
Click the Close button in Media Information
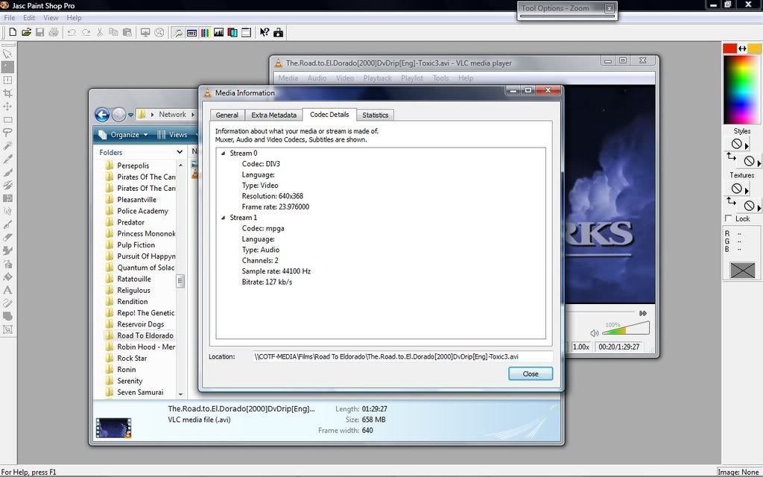click(531, 374)
